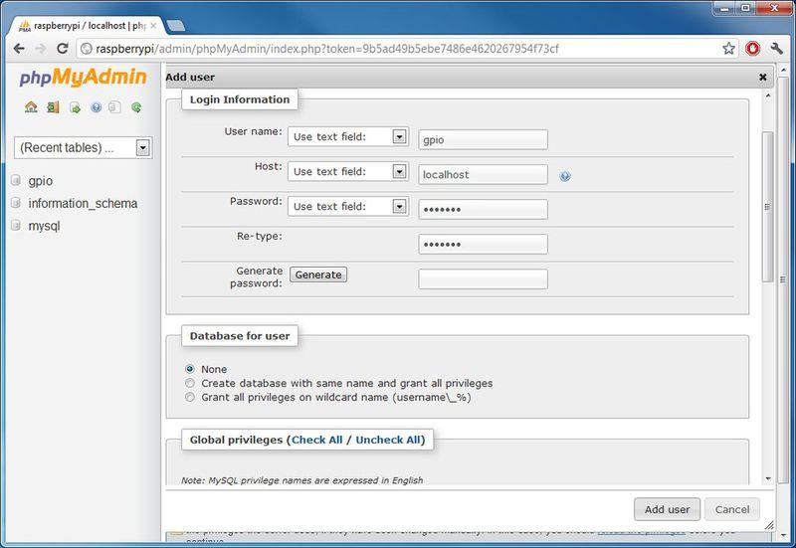Close the raspberrypi browser tab
Viewport: 796px width, 548px height.
153,26
